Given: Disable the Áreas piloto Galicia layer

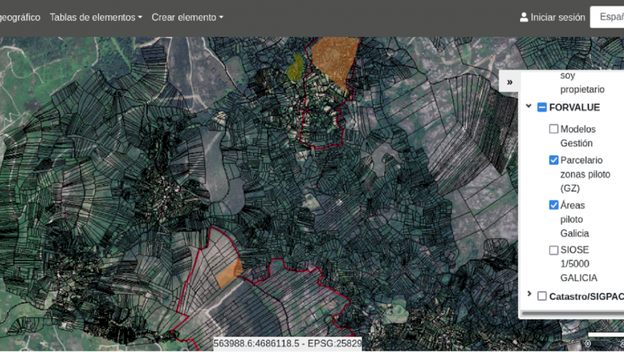Looking at the screenshot, I should [x=553, y=205].
